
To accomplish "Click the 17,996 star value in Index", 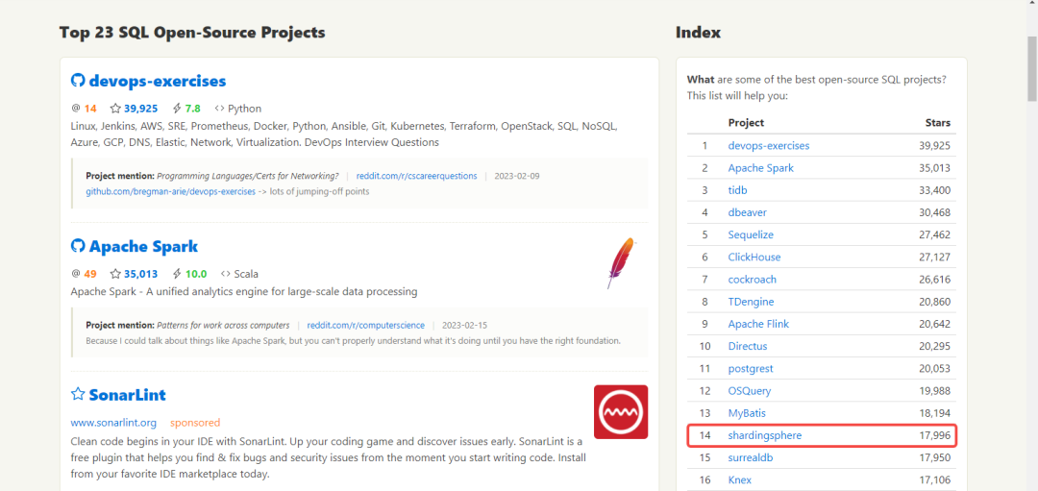I will point(934,435).
